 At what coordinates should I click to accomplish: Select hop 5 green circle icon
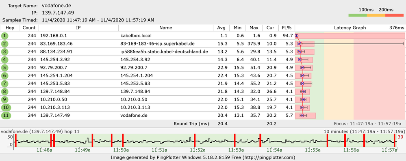pyautogui.click(x=4, y=68)
